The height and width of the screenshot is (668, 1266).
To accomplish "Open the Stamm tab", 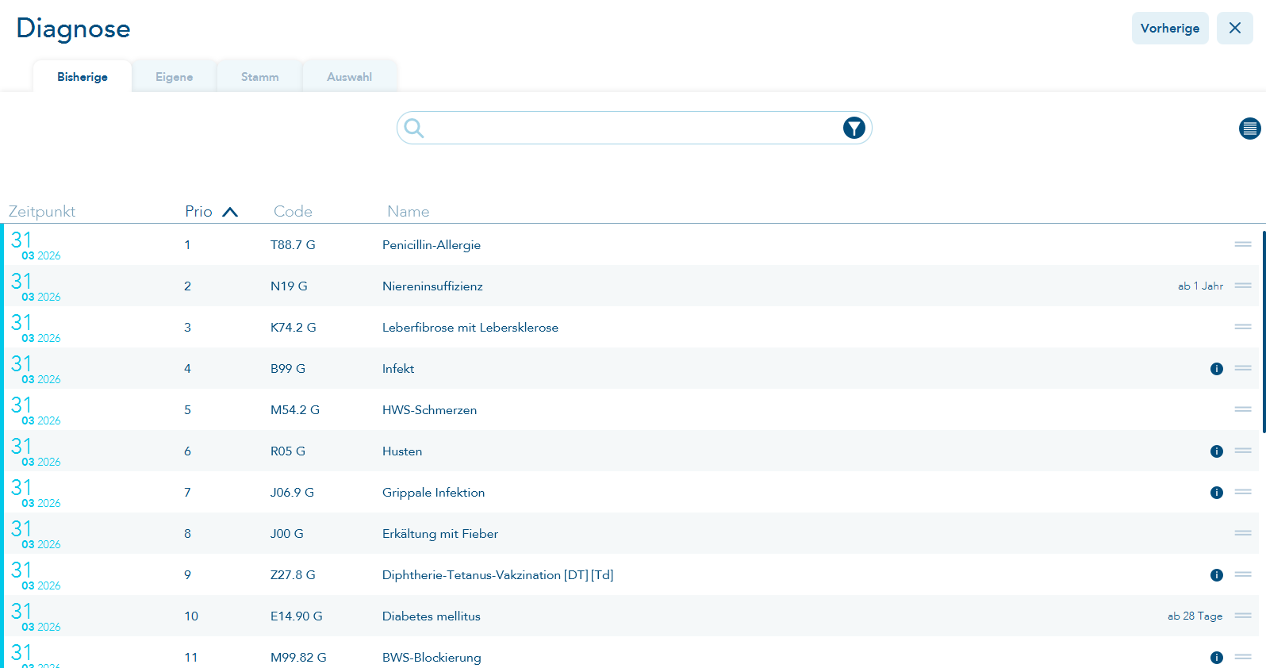I will pos(259,77).
